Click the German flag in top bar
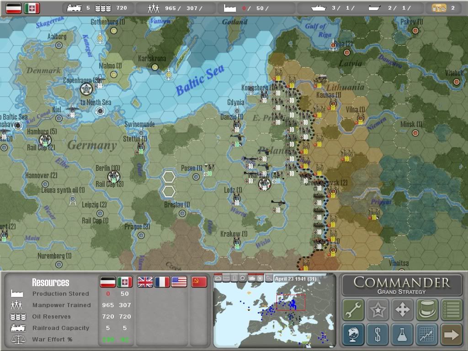 click(x=14, y=8)
